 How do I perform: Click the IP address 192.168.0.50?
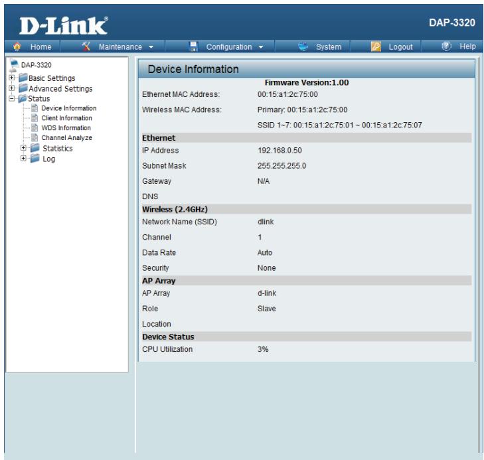click(x=280, y=151)
